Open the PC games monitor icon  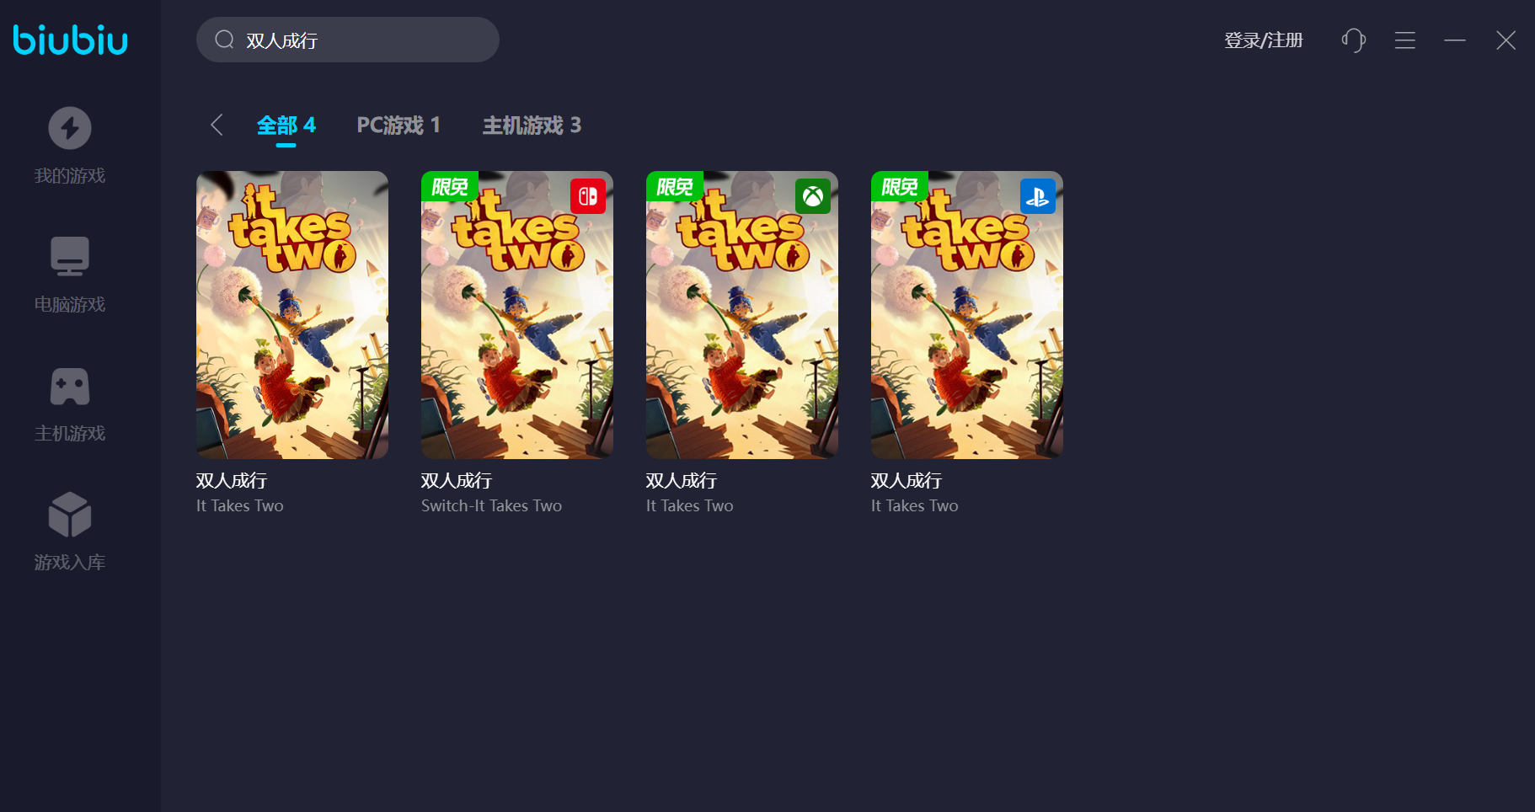70,256
